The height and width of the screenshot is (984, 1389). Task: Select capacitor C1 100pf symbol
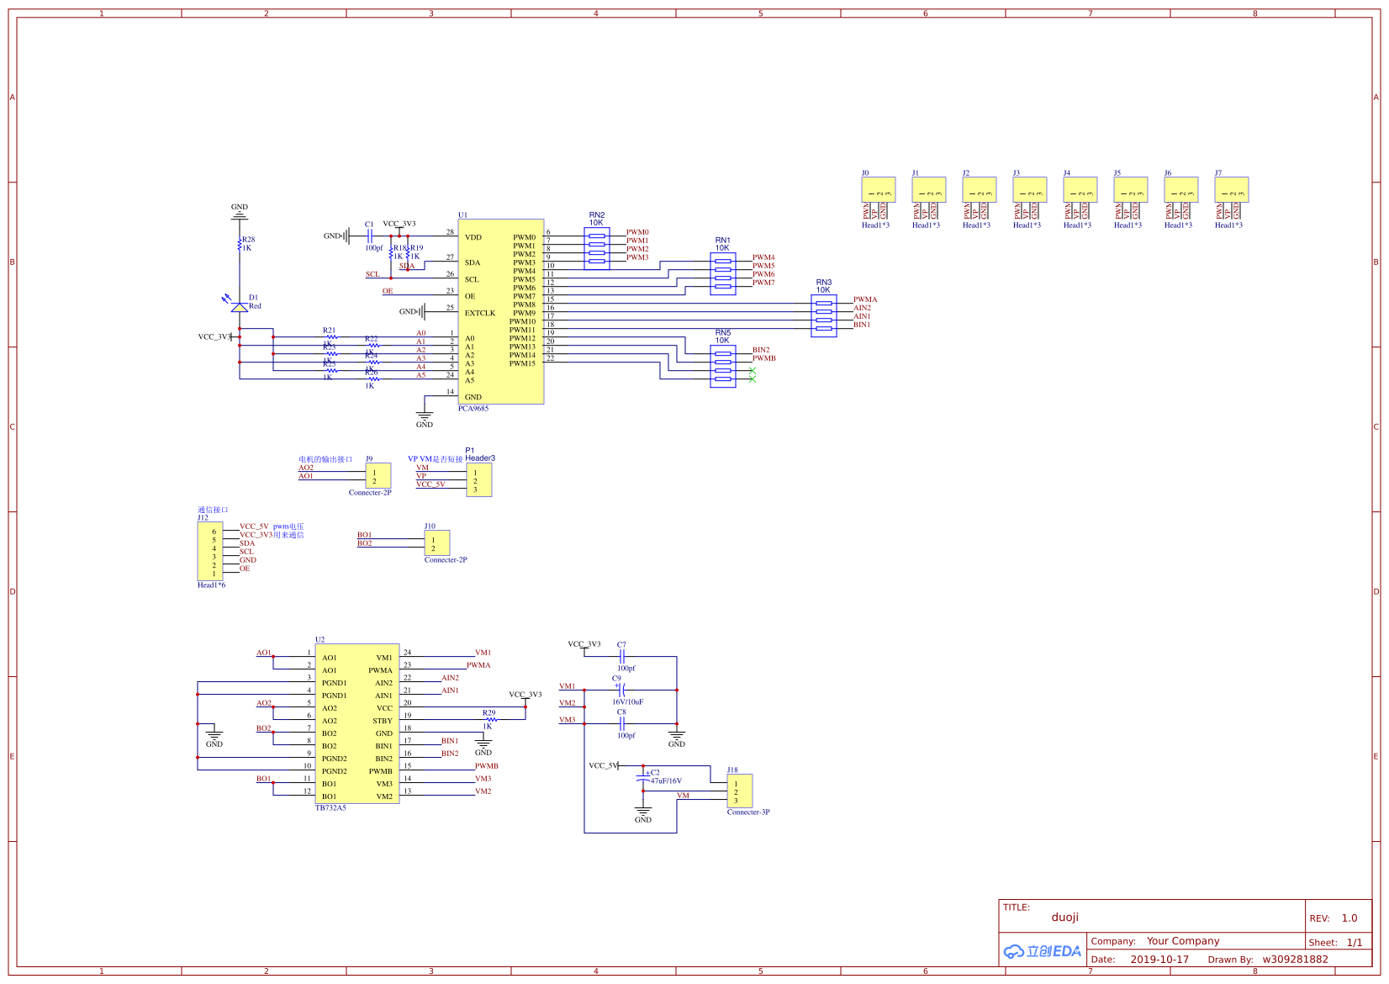tap(370, 236)
